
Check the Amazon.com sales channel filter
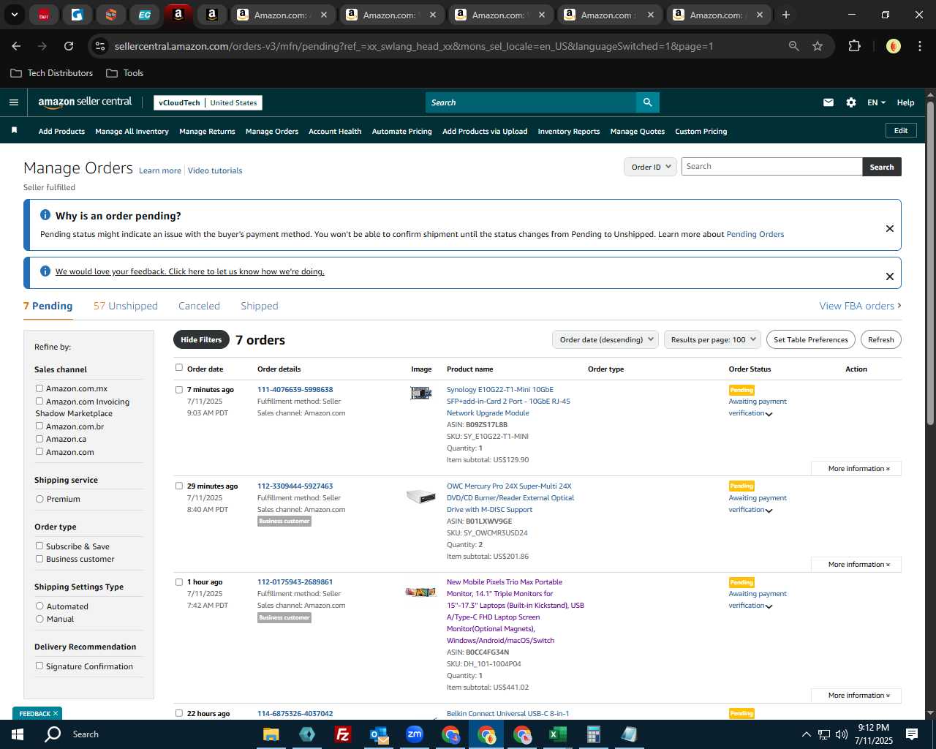[x=39, y=451]
